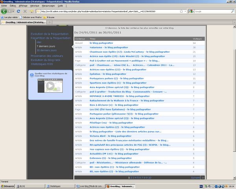The width and height of the screenshot is (236, 189).
Task: Open the Marque-pages menu
Action: point(48,6)
